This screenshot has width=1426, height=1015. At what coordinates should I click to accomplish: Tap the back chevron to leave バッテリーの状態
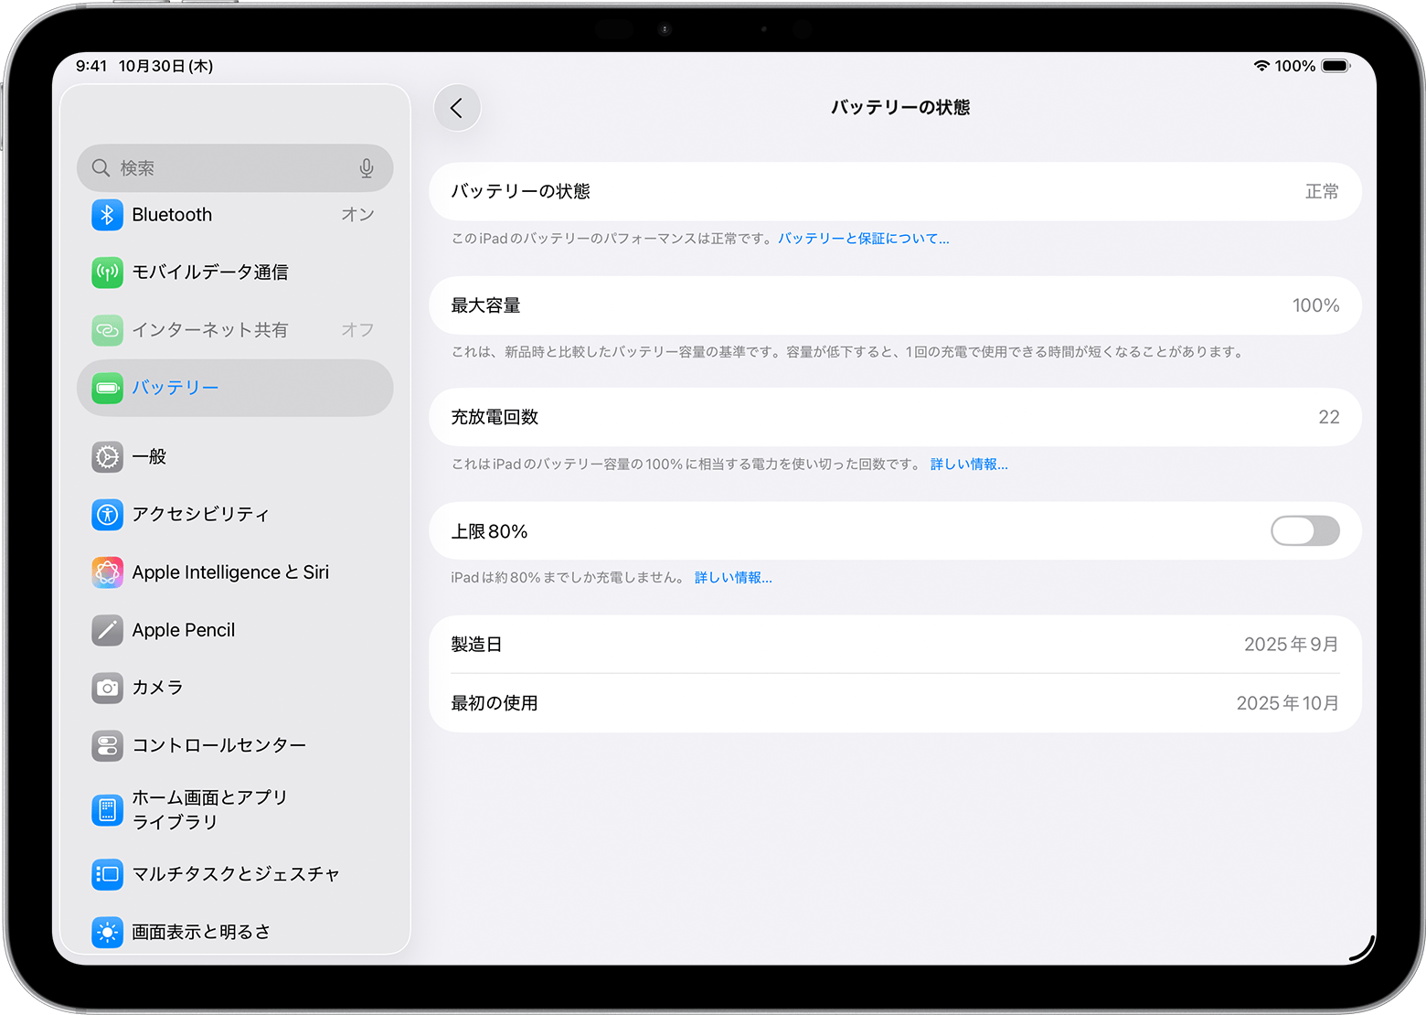457,107
